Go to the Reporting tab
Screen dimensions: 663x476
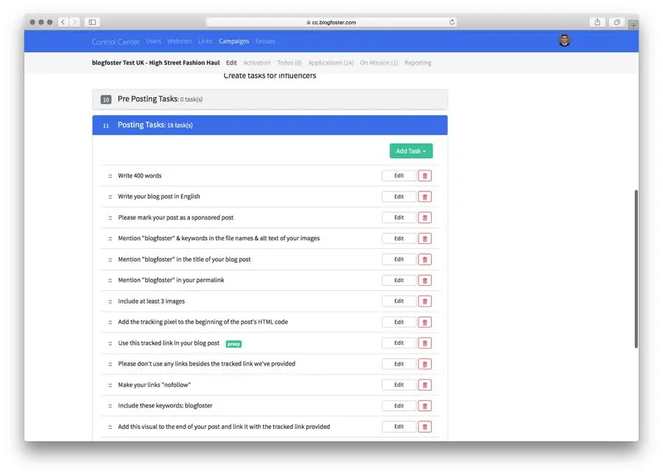pos(418,63)
